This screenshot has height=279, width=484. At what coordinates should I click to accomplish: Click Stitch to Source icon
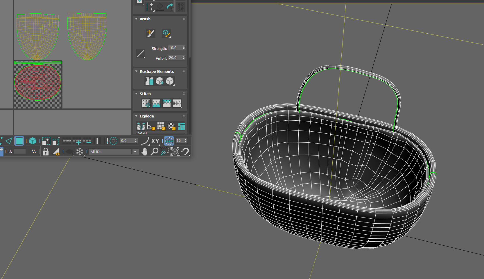[x=166, y=103]
